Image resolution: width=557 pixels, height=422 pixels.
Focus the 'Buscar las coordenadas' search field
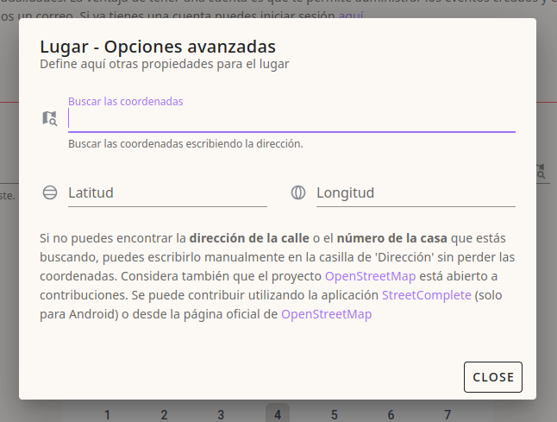click(x=291, y=119)
